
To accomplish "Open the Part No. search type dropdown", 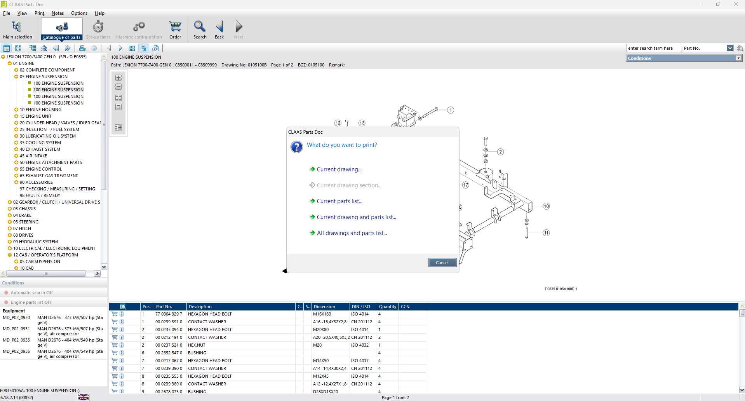I will pyautogui.click(x=729, y=48).
